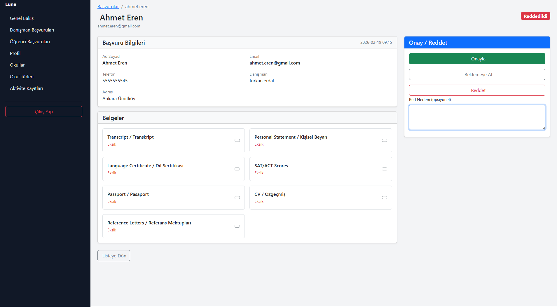
Task: Click the Başvuru Bilgileri card header
Action: coord(247,43)
